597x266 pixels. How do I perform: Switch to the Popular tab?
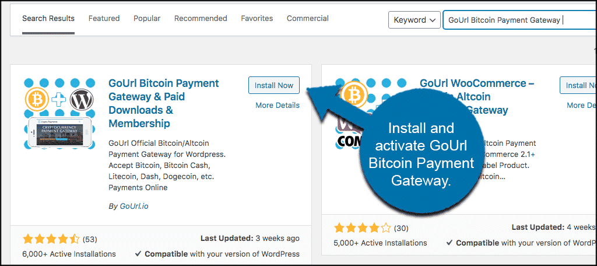[x=147, y=18]
